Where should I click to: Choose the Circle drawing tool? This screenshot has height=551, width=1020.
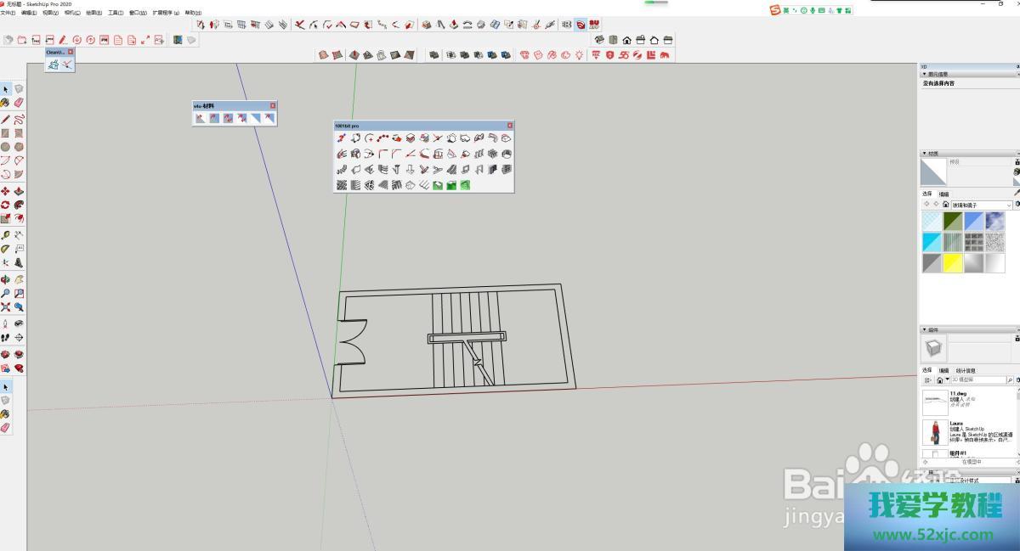coord(6,147)
